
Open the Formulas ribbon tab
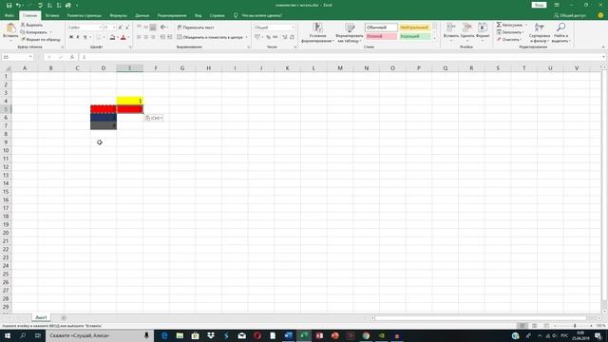click(118, 15)
